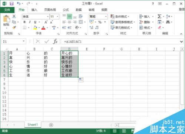The height and width of the screenshot is (134, 185).
Task: Toggle align text left
Action: pyautogui.click(x=64, y=22)
